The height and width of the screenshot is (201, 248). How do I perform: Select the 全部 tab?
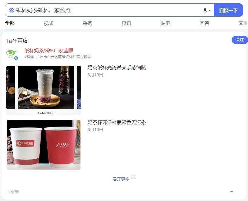[10, 23]
